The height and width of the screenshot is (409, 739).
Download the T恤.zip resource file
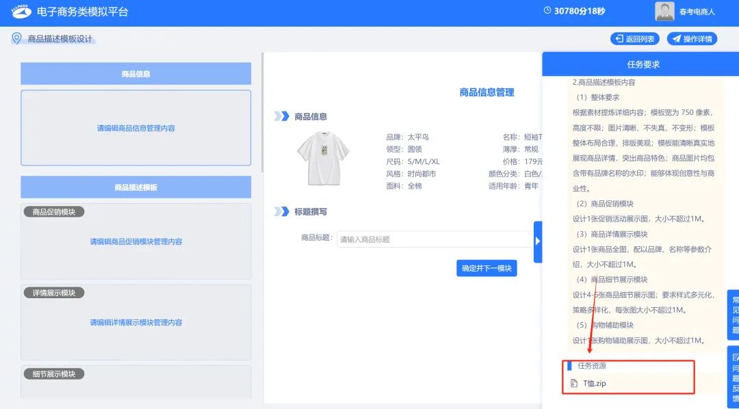point(595,383)
